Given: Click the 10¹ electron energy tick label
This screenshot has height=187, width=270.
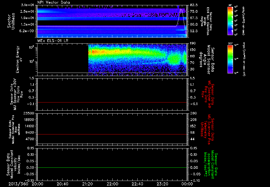Looking at the screenshot, I should tap(31, 62).
